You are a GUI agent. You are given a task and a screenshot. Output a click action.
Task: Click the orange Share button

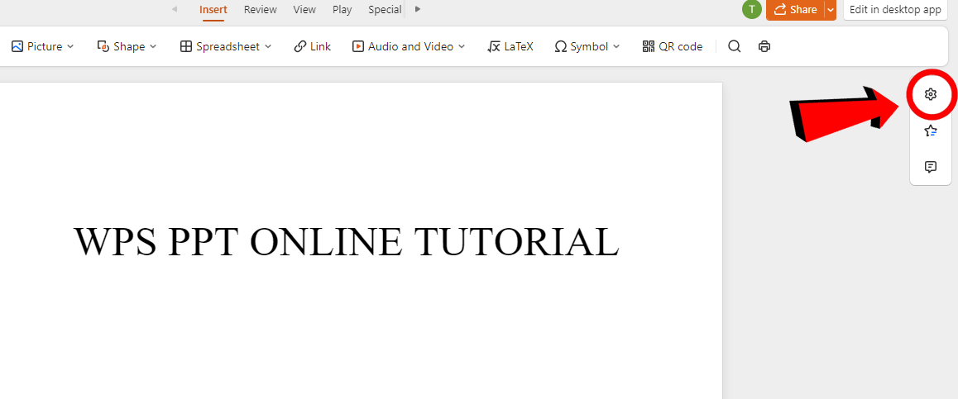pyautogui.click(x=795, y=10)
